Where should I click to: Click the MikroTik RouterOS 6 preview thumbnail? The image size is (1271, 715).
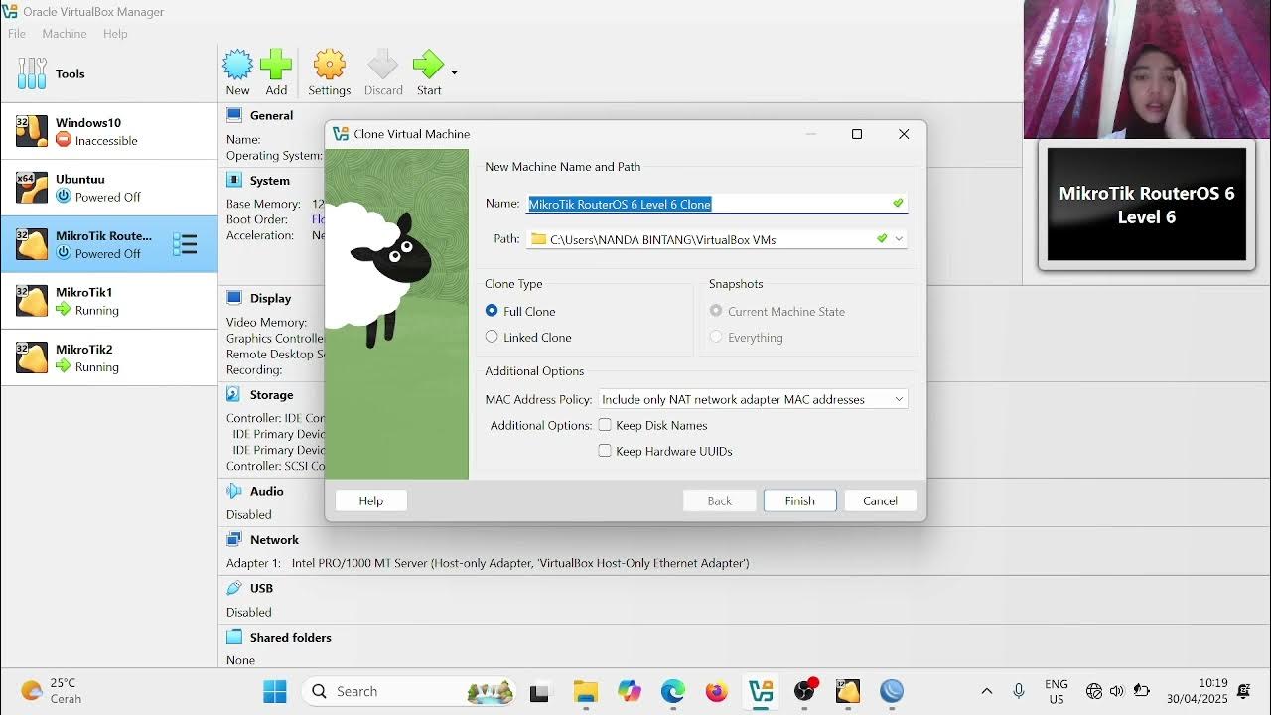pyautogui.click(x=1147, y=205)
